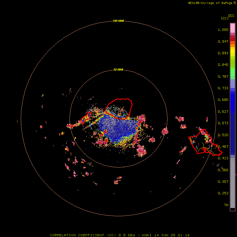Click the 50 NMI range ring label
The image size is (237, 237).
pos(118,70)
